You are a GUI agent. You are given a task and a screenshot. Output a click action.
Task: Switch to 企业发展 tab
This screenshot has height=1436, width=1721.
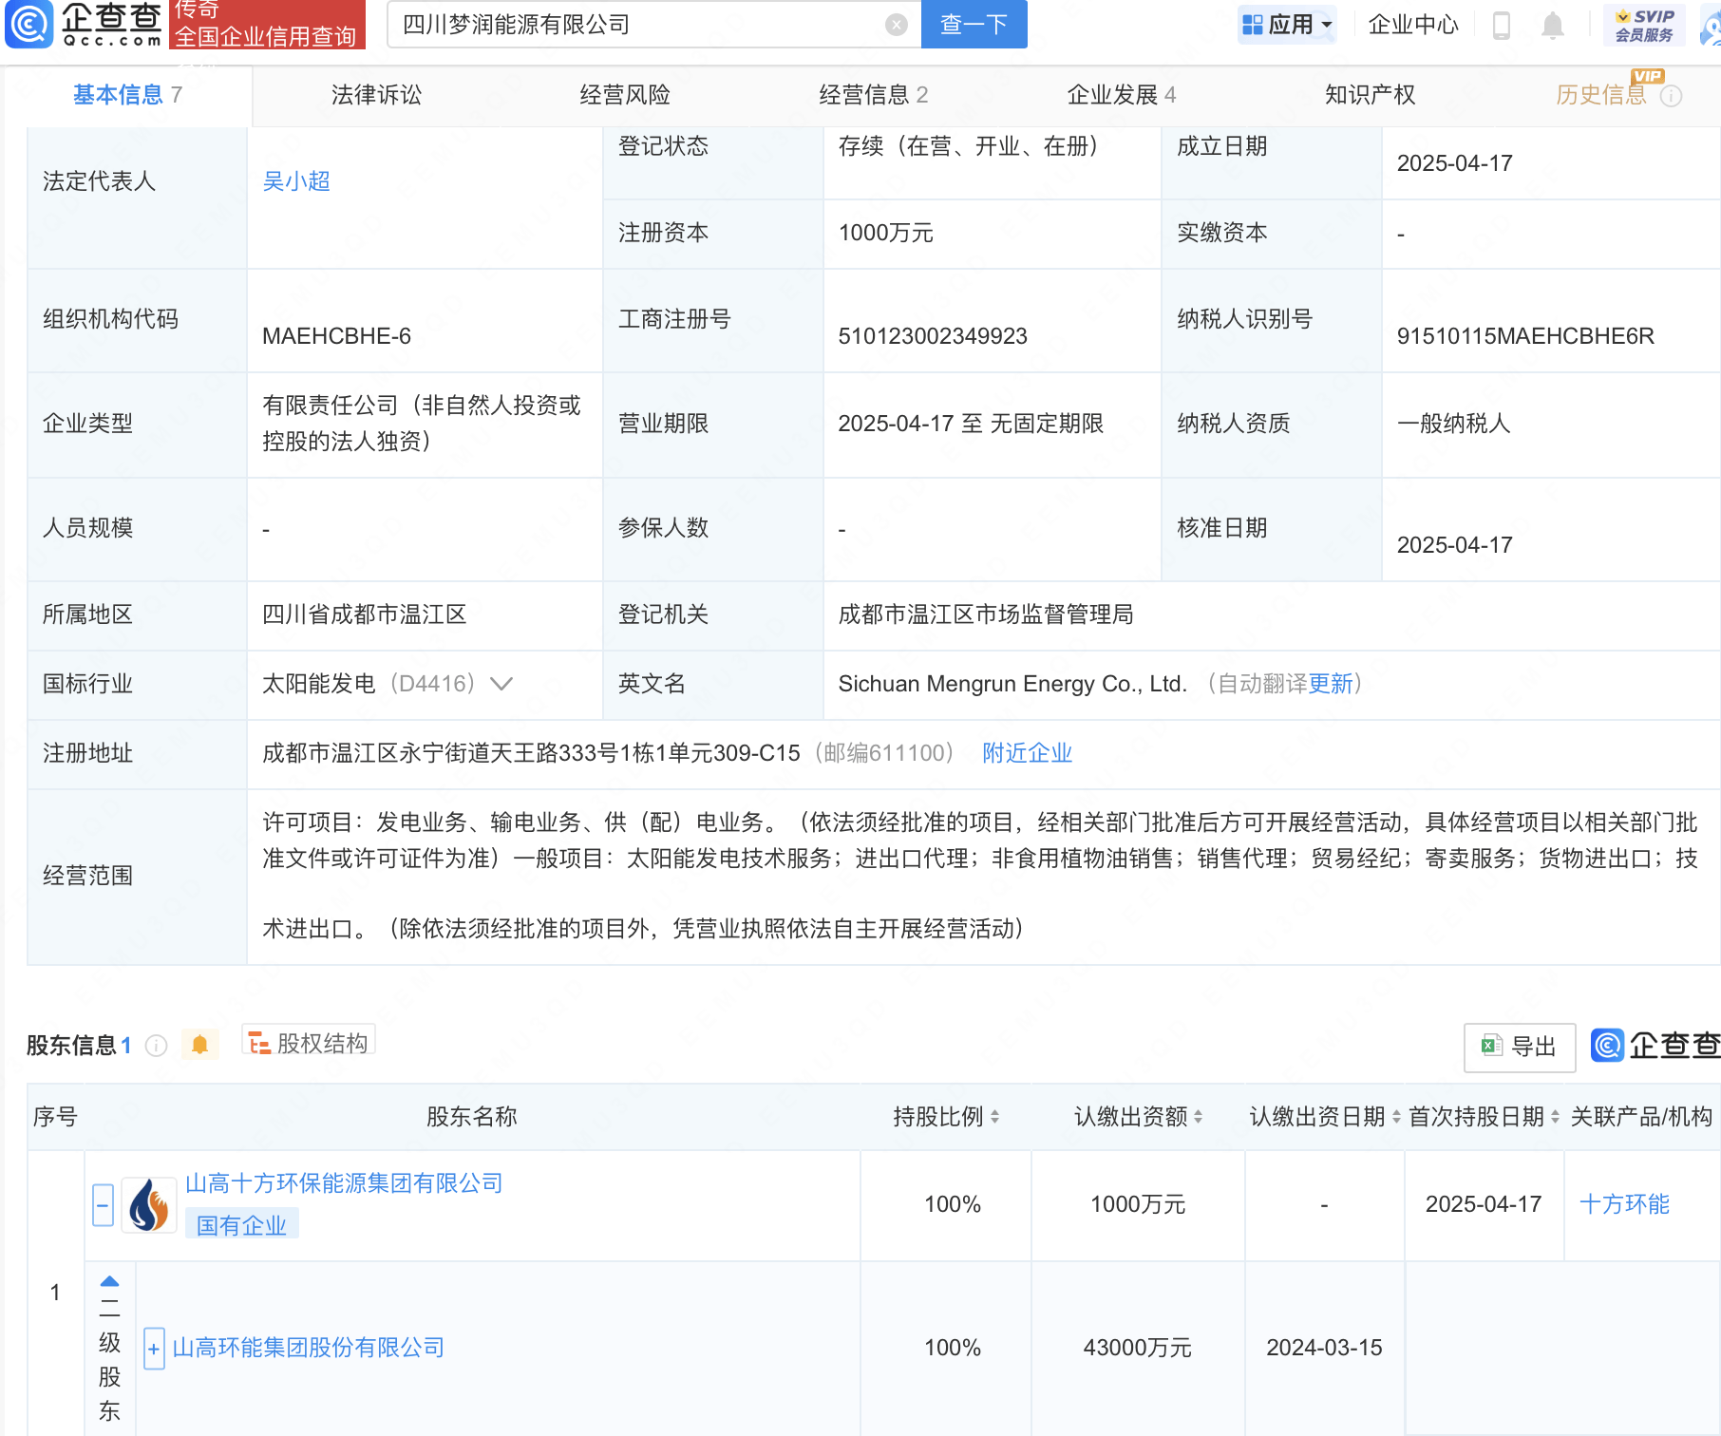pyautogui.click(x=1122, y=95)
